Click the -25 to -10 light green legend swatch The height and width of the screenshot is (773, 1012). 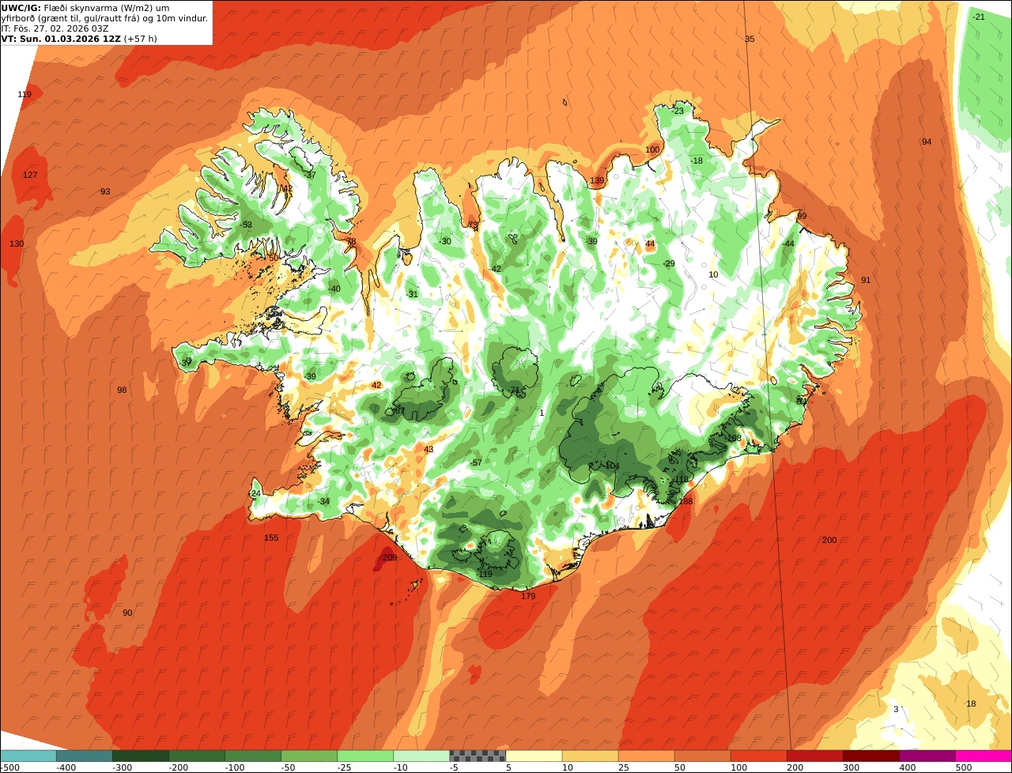(x=365, y=756)
